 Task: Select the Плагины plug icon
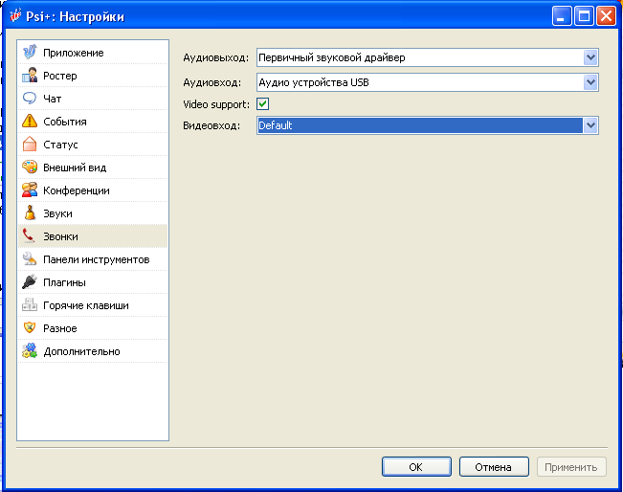click(30, 282)
